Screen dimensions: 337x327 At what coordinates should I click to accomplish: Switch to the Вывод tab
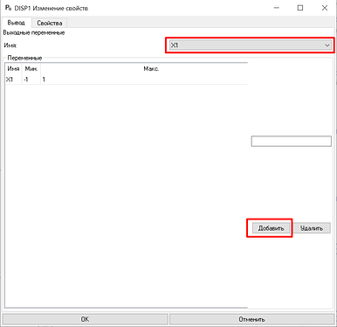16,23
